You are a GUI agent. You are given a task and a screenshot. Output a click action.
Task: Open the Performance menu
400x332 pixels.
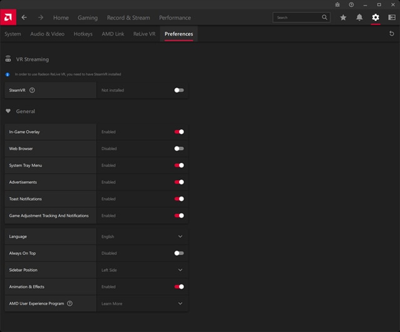point(175,18)
